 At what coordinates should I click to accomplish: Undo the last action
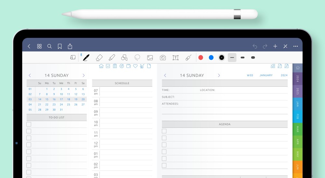[255, 46]
